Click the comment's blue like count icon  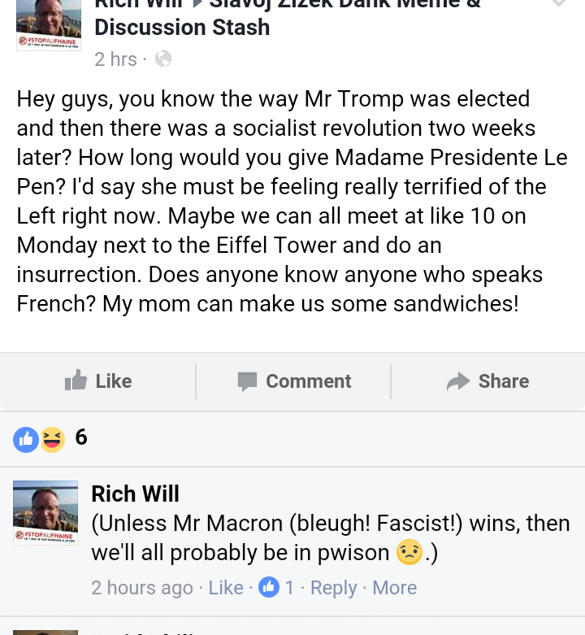[x=269, y=587]
